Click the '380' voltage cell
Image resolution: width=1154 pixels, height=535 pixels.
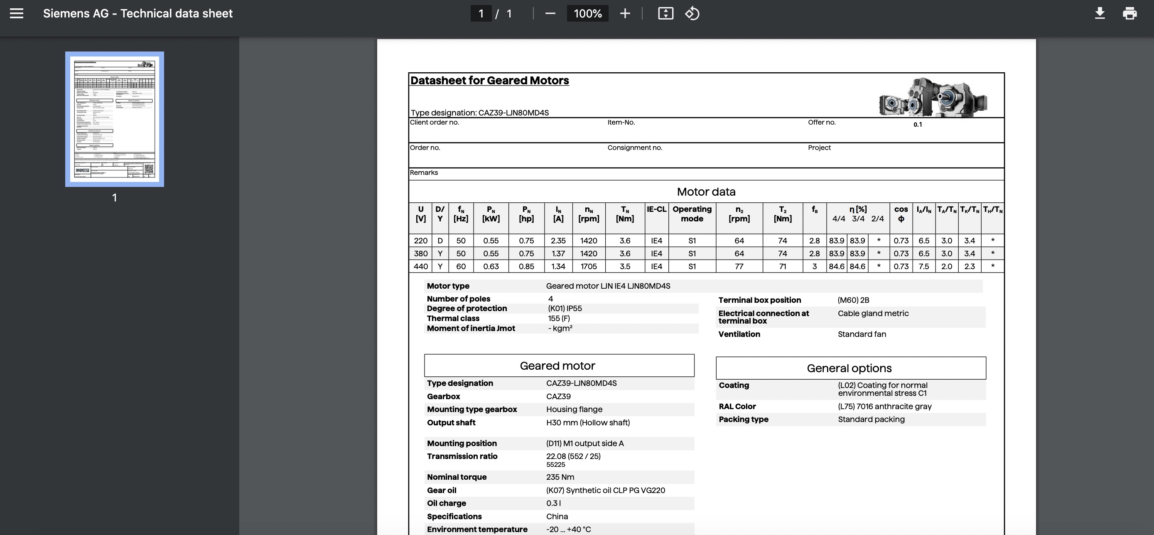421,254
